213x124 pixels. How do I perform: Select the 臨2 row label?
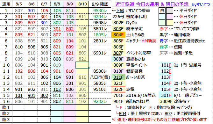pos(6,113)
